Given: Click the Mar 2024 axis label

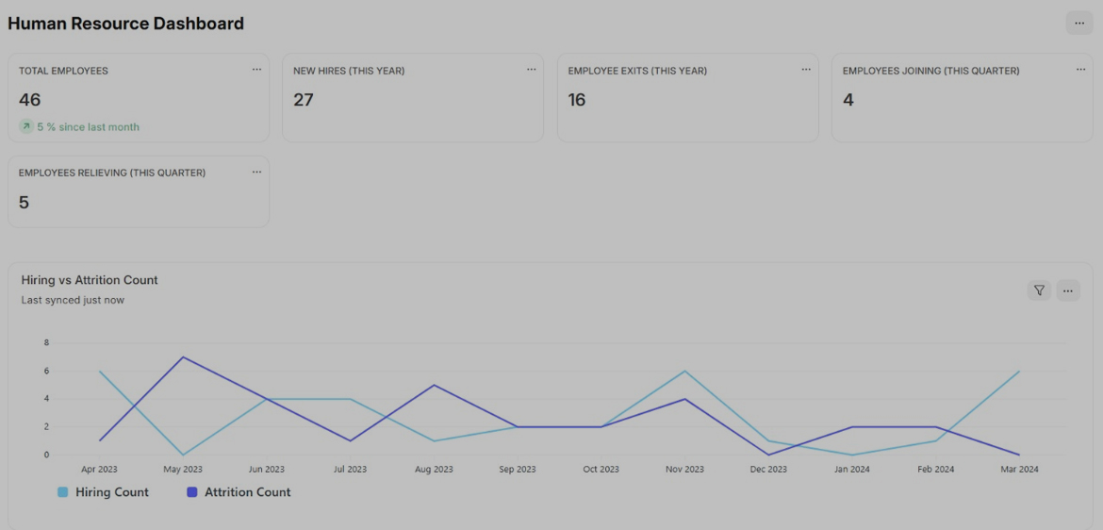Looking at the screenshot, I should click(x=1018, y=470).
